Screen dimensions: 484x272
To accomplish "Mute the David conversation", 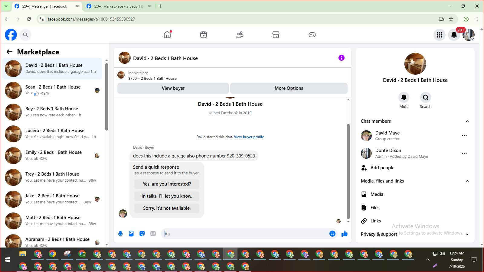I will (404, 97).
